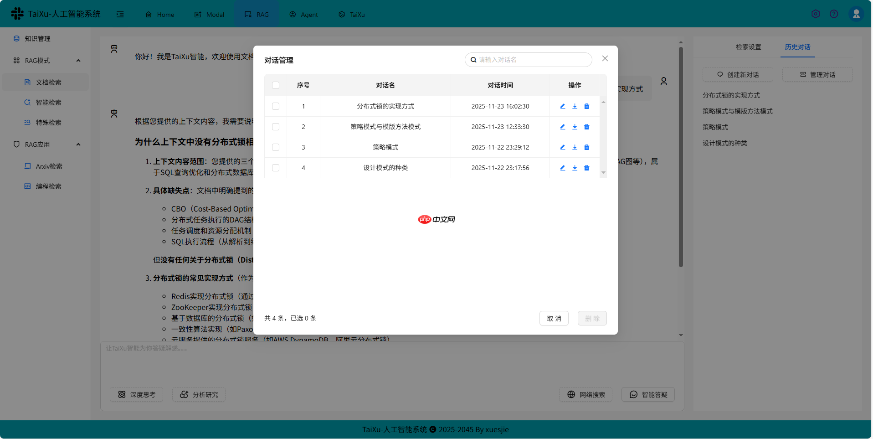Check the checkbox for row 1
The width and height of the screenshot is (873, 439).
tap(276, 106)
